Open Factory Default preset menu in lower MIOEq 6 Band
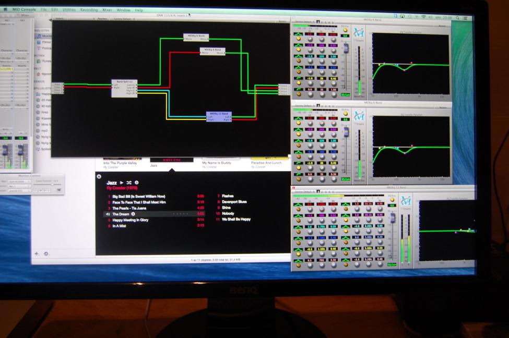This screenshot has height=338, width=509. pyautogui.click(x=304, y=105)
